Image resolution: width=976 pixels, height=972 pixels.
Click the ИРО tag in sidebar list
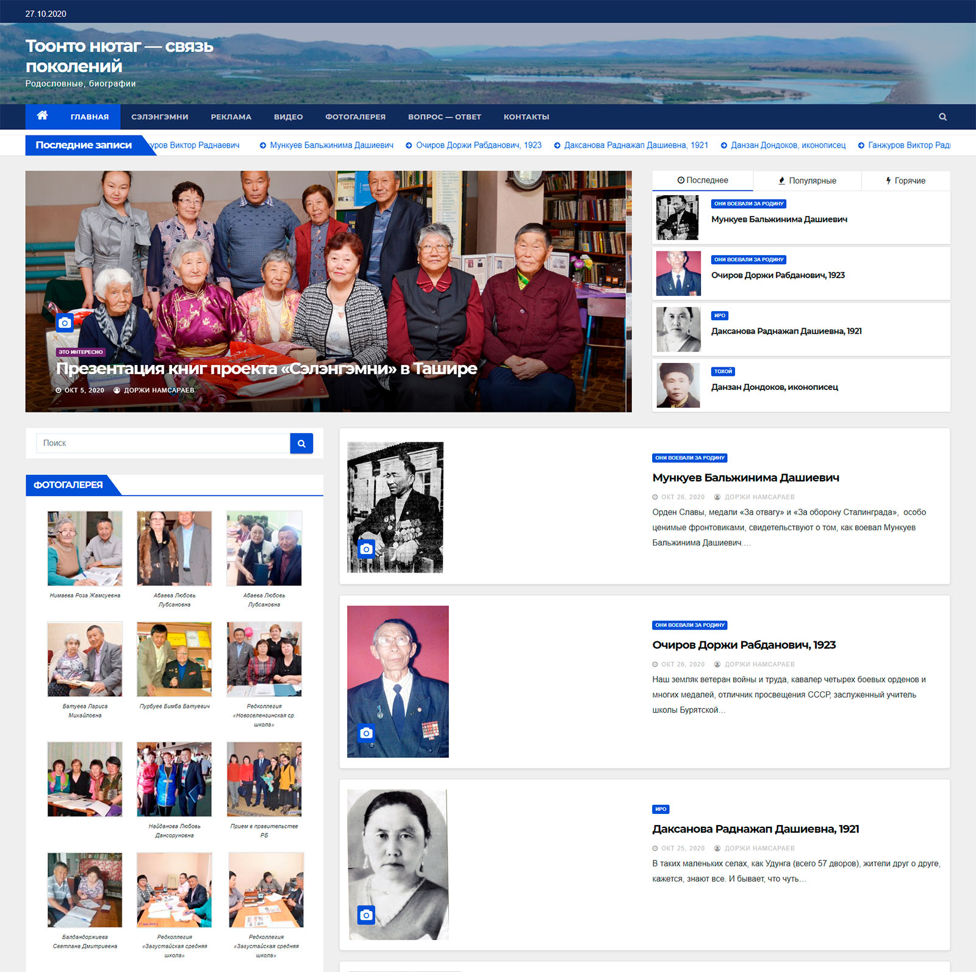pyautogui.click(x=720, y=315)
